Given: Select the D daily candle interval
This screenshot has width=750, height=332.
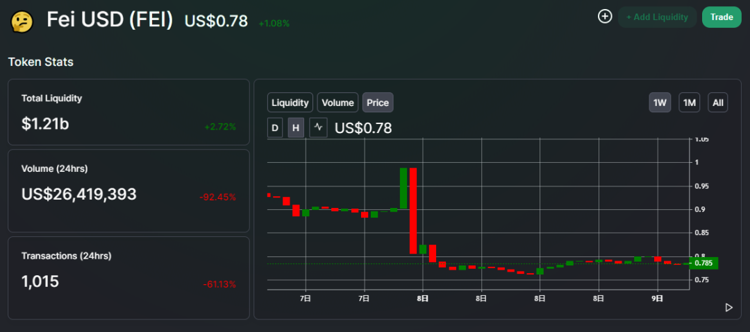Looking at the screenshot, I should tap(275, 128).
